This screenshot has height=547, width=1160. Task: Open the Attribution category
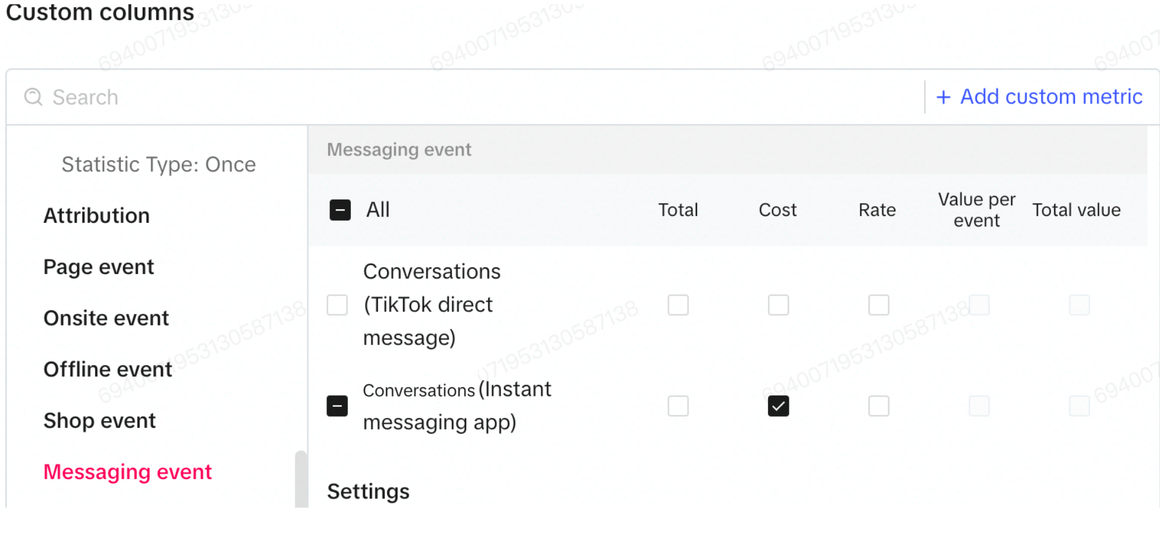pos(97,215)
